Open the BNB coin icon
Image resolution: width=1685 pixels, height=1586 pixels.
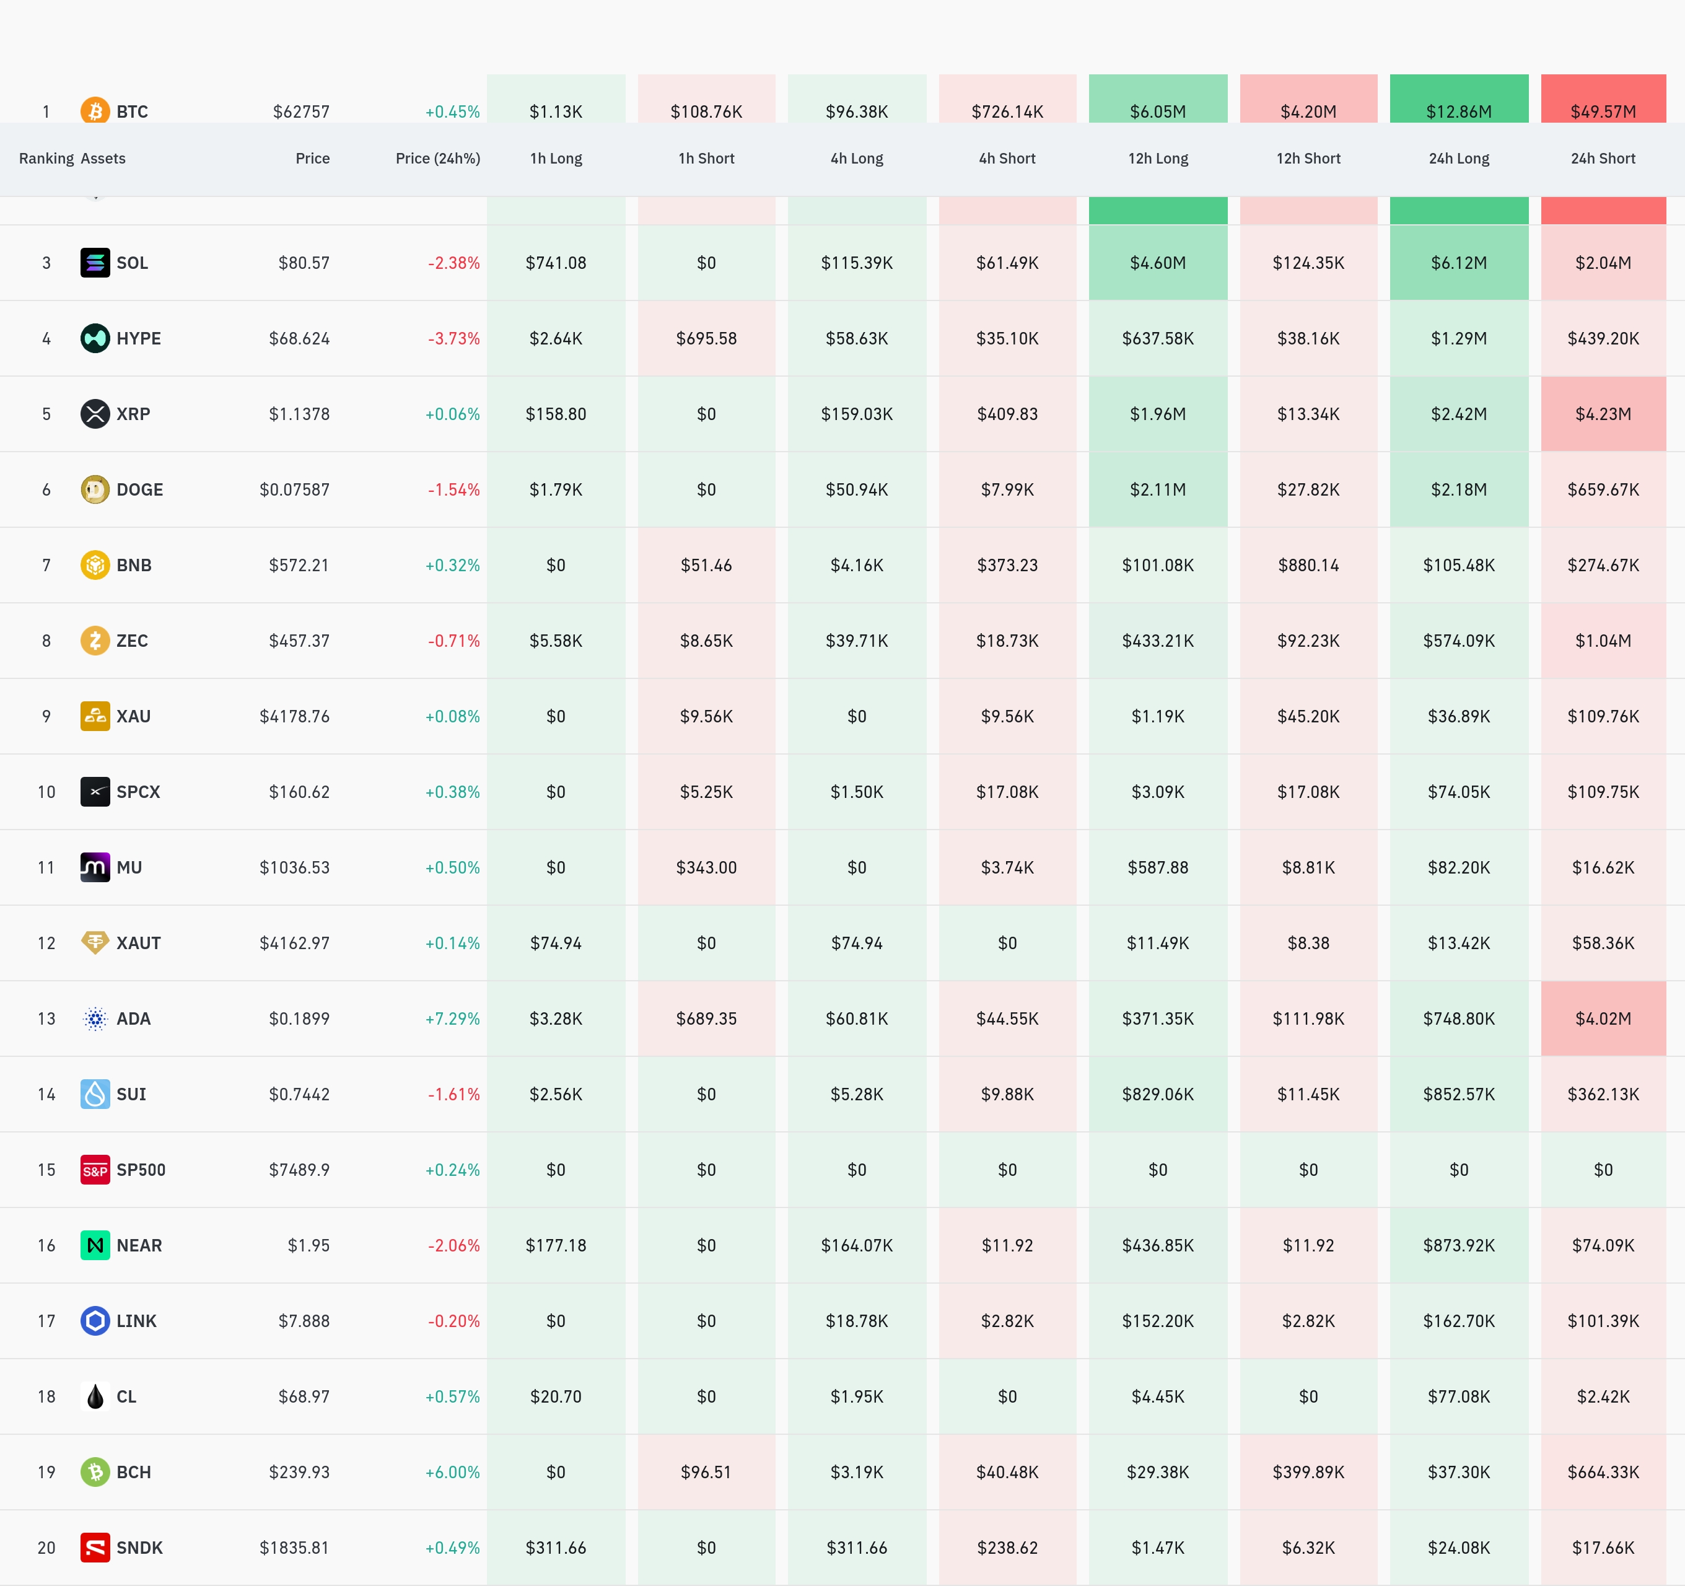click(x=95, y=564)
